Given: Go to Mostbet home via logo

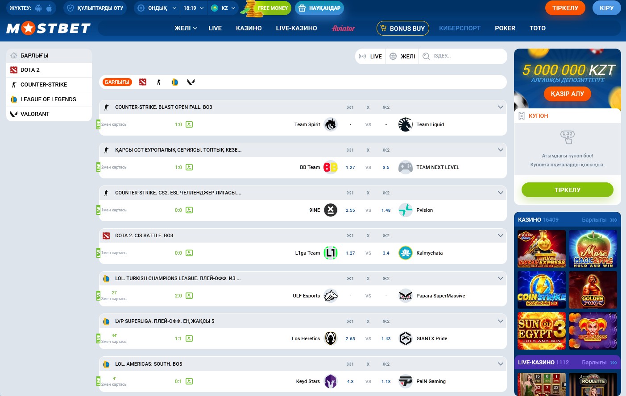Looking at the screenshot, I should [48, 28].
